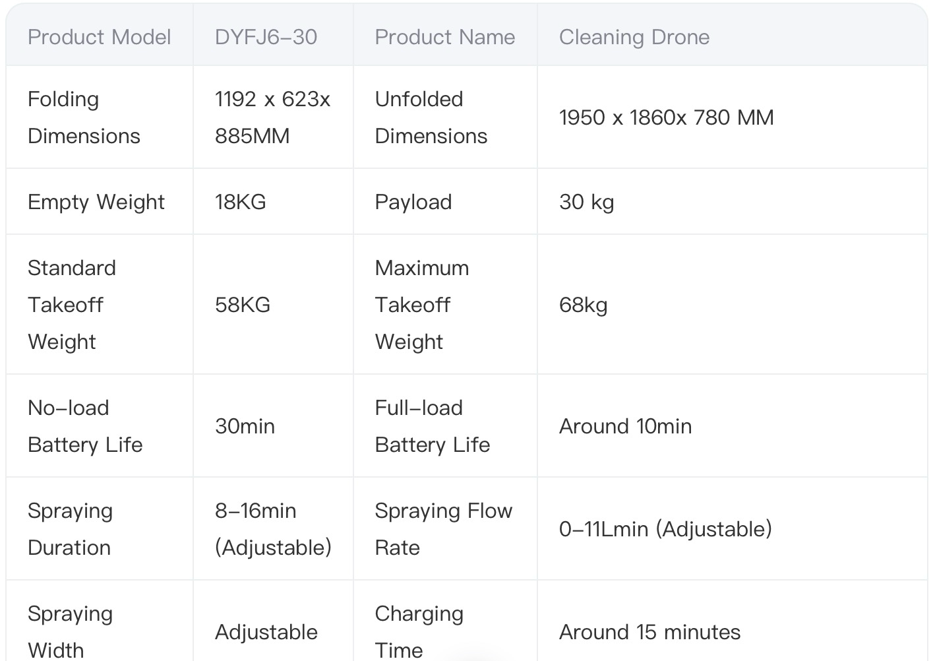Image resolution: width=935 pixels, height=661 pixels.
Task: Click the "Maximum Takeoff Weight" label
Action: [421, 305]
